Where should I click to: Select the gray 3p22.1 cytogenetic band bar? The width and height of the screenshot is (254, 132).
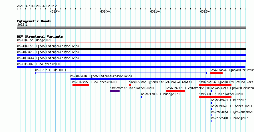(131, 28)
